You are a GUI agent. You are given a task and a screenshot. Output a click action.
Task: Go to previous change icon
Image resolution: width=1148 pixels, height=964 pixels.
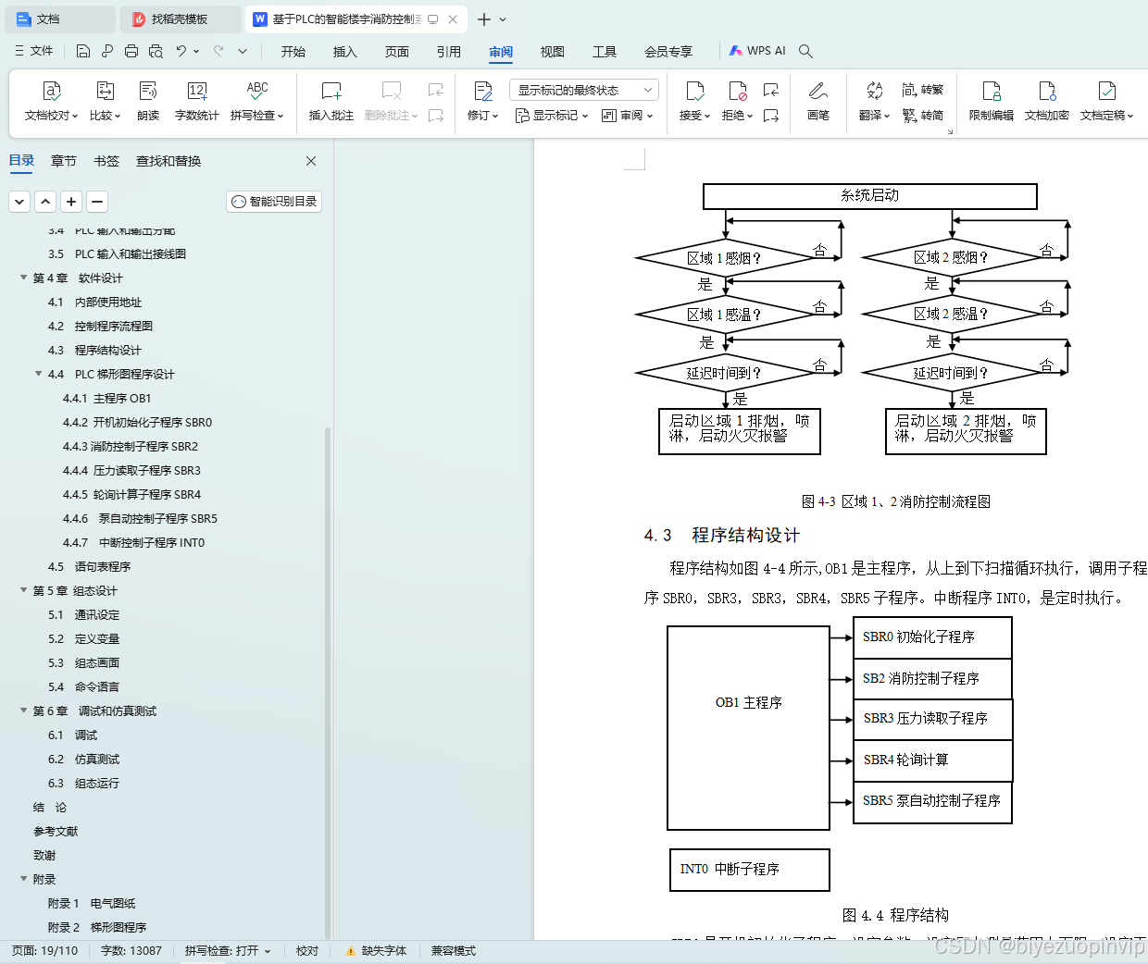(770, 90)
